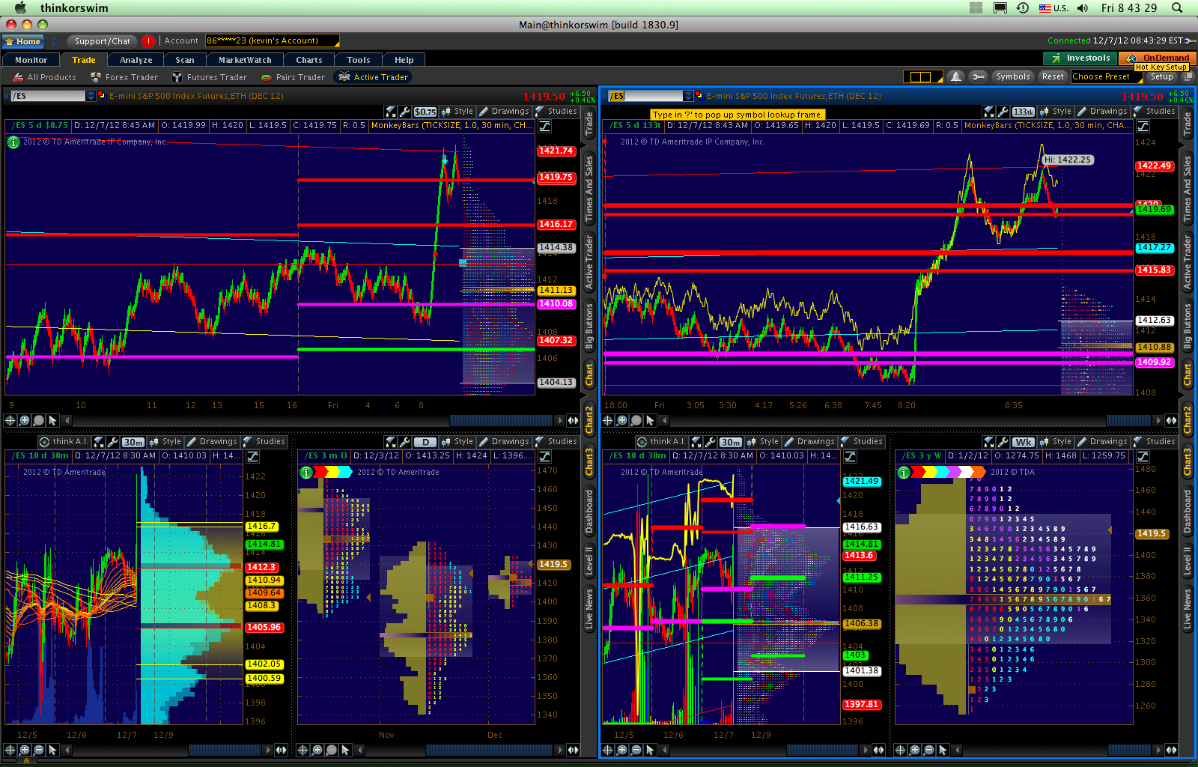The image size is (1198, 767).
Task: Open Support/Chat
Action: tap(102, 41)
